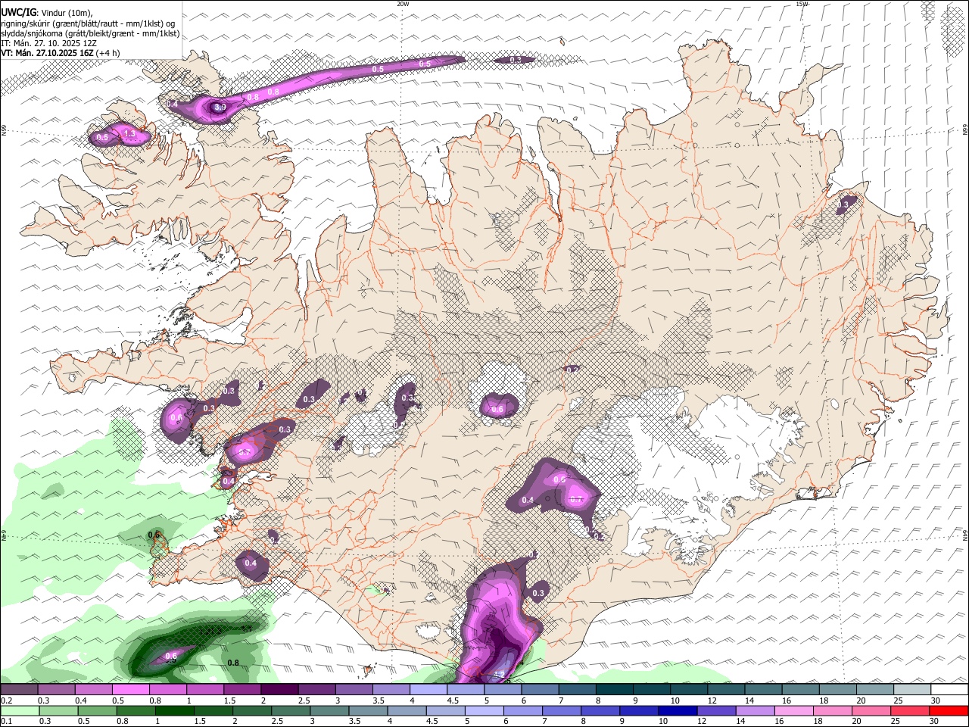Click the 'IT: Mán. 27. 10. 2025 12Z' initial time line
The height and width of the screenshot is (727, 969).
click(x=48, y=43)
